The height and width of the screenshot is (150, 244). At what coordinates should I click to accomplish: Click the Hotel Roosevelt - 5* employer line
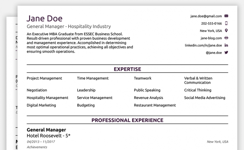click(48, 136)
